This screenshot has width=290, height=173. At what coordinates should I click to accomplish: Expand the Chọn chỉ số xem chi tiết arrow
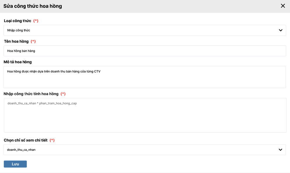[x=280, y=150]
